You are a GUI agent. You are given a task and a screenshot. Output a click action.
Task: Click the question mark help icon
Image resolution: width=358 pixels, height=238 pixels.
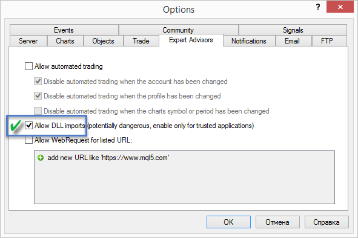(318, 7)
